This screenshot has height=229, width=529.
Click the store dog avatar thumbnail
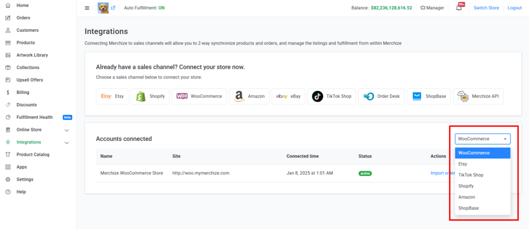103,8
